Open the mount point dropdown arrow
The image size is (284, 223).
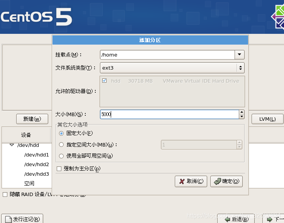coord(240,55)
